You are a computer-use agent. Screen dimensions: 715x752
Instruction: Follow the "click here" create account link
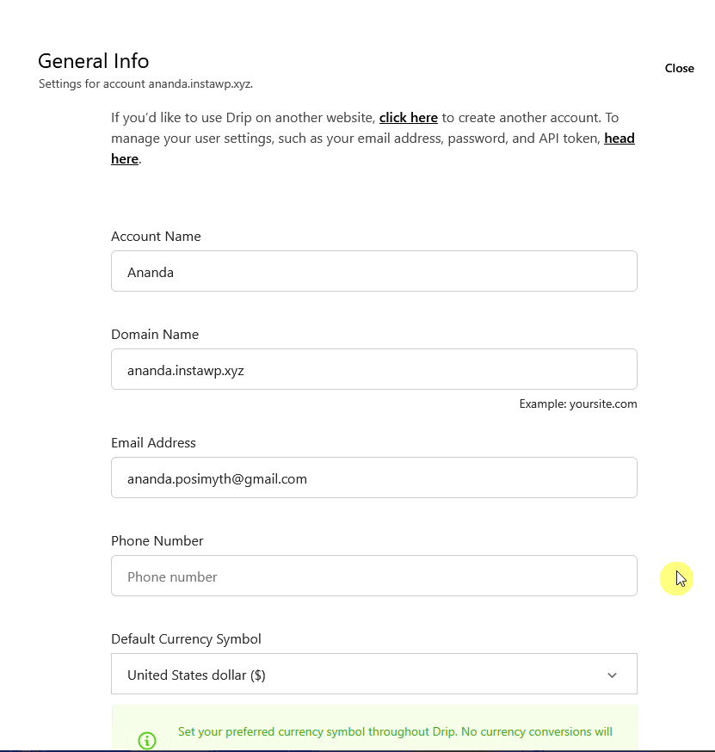pyautogui.click(x=408, y=117)
